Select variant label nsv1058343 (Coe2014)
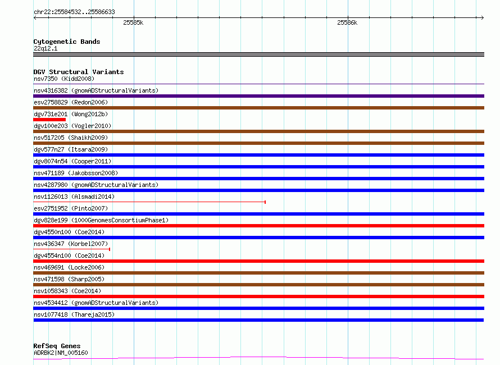Viewport: 500px width, 365px height. pyautogui.click(x=67, y=291)
